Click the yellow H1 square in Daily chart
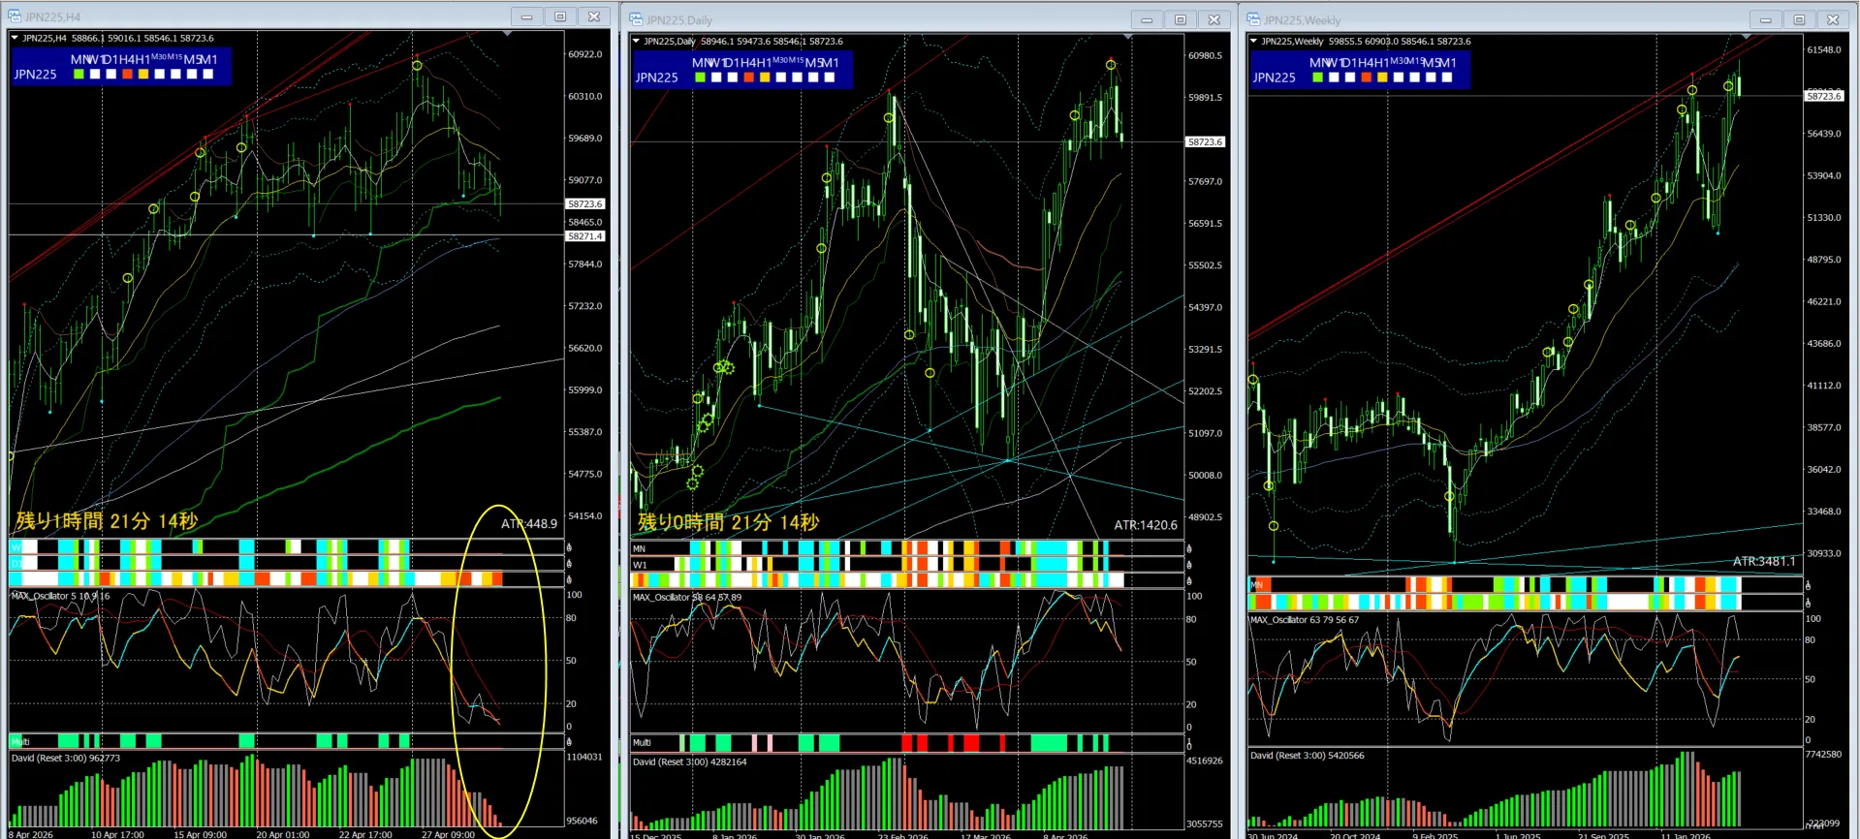 765,78
